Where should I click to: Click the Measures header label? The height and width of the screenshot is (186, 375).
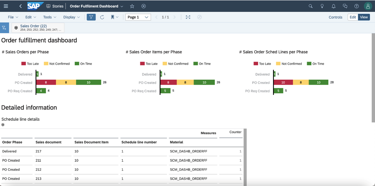(208, 133)
